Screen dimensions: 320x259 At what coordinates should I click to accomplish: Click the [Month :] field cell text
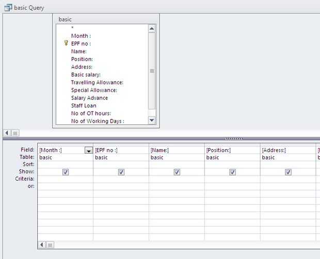[x=51, y=150]
